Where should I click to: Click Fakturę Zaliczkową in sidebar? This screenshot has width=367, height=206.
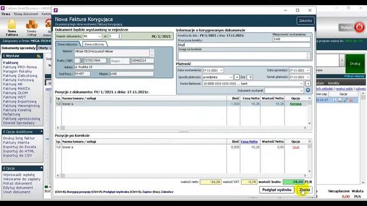[20, 76]
